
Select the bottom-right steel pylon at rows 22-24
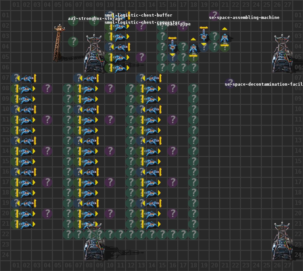coord(282,241)
